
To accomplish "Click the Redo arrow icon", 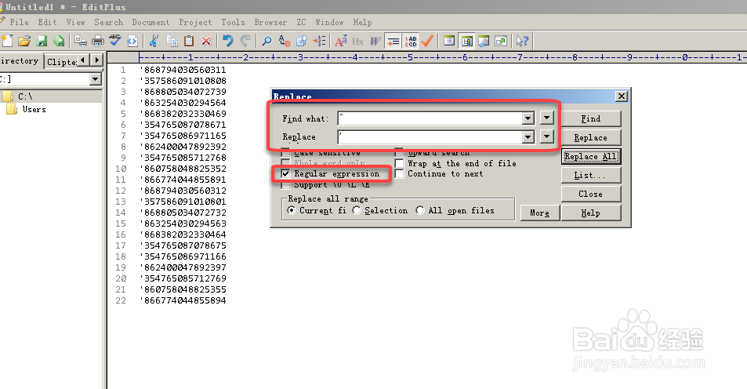I will point(245,41).
